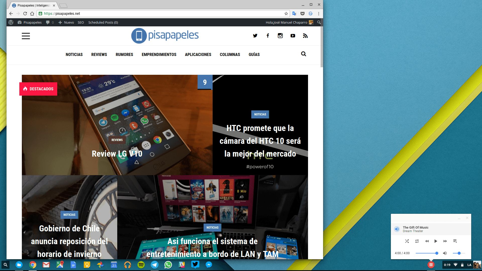The image size is (482, 271).
Task: Click the track progress slider
Action: (427, 253)
